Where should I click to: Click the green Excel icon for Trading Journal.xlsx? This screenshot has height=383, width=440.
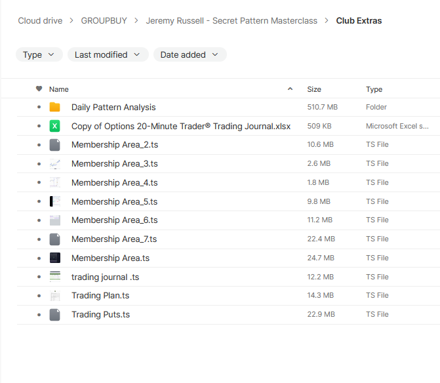[54, 126]
